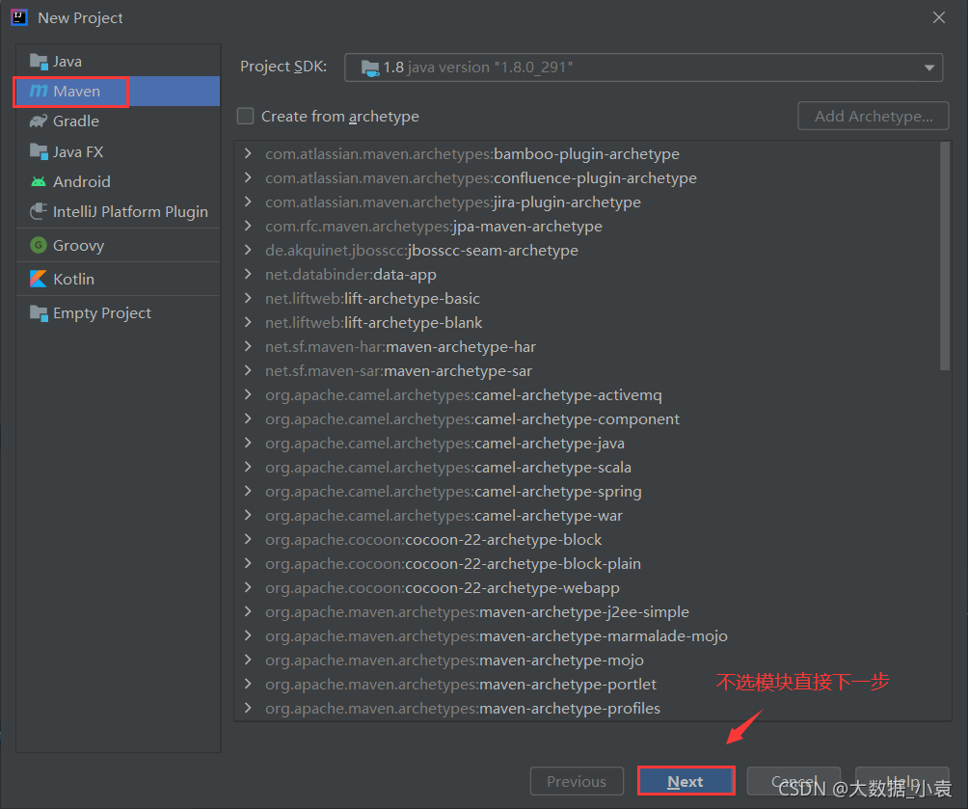Expand lift-archetype-basic entry
The image size is (968, 809).
tap(248, 298)
